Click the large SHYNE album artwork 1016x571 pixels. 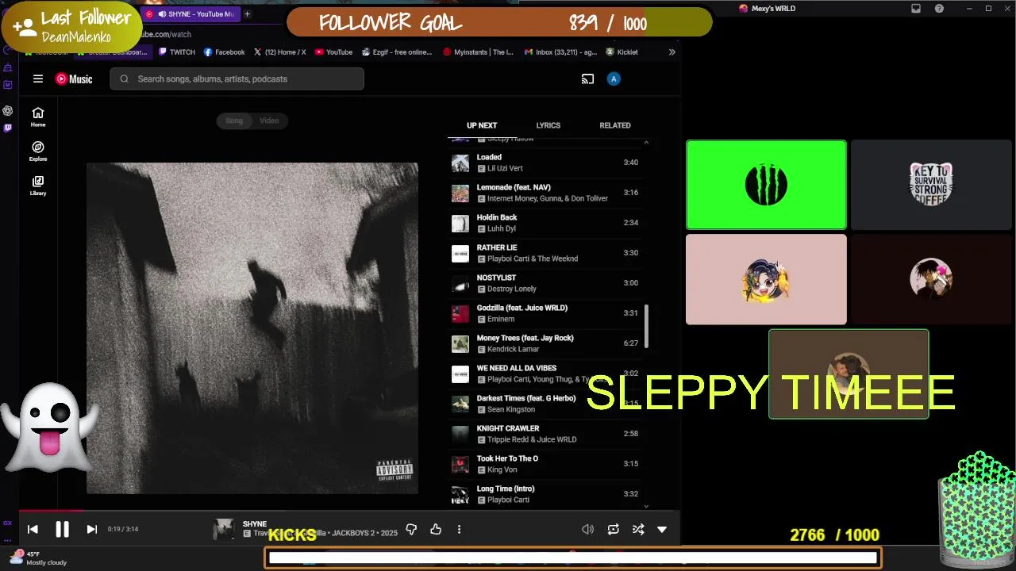pos(252,328)
